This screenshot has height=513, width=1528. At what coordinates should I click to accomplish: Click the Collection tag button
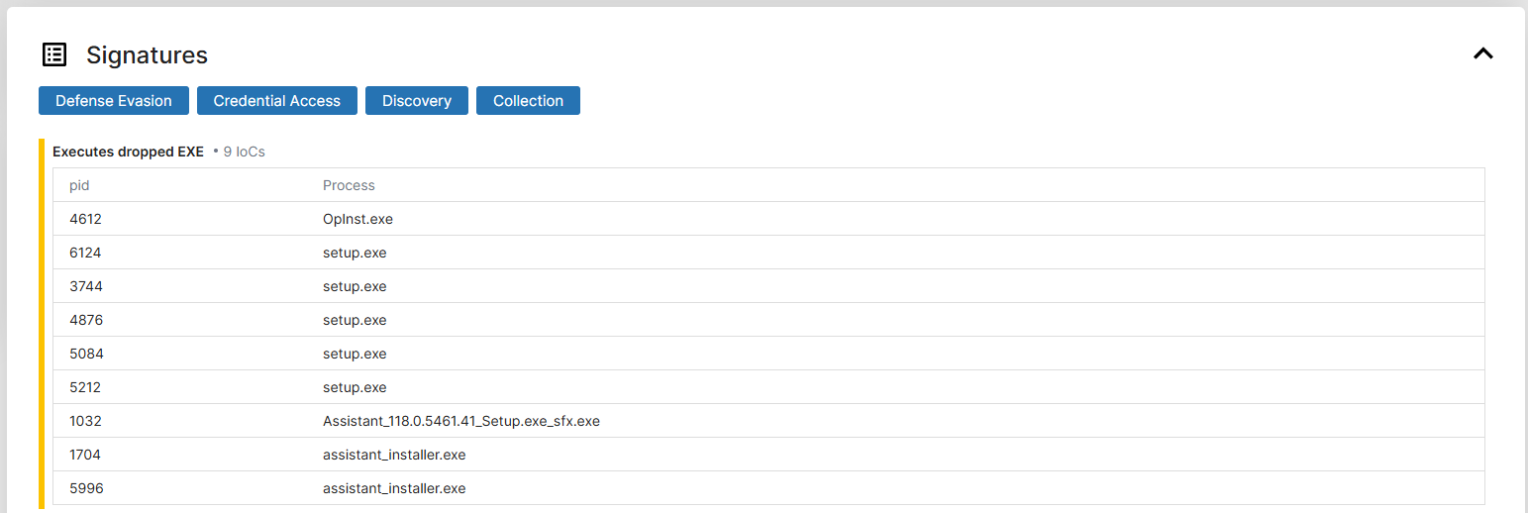[528, 101]
